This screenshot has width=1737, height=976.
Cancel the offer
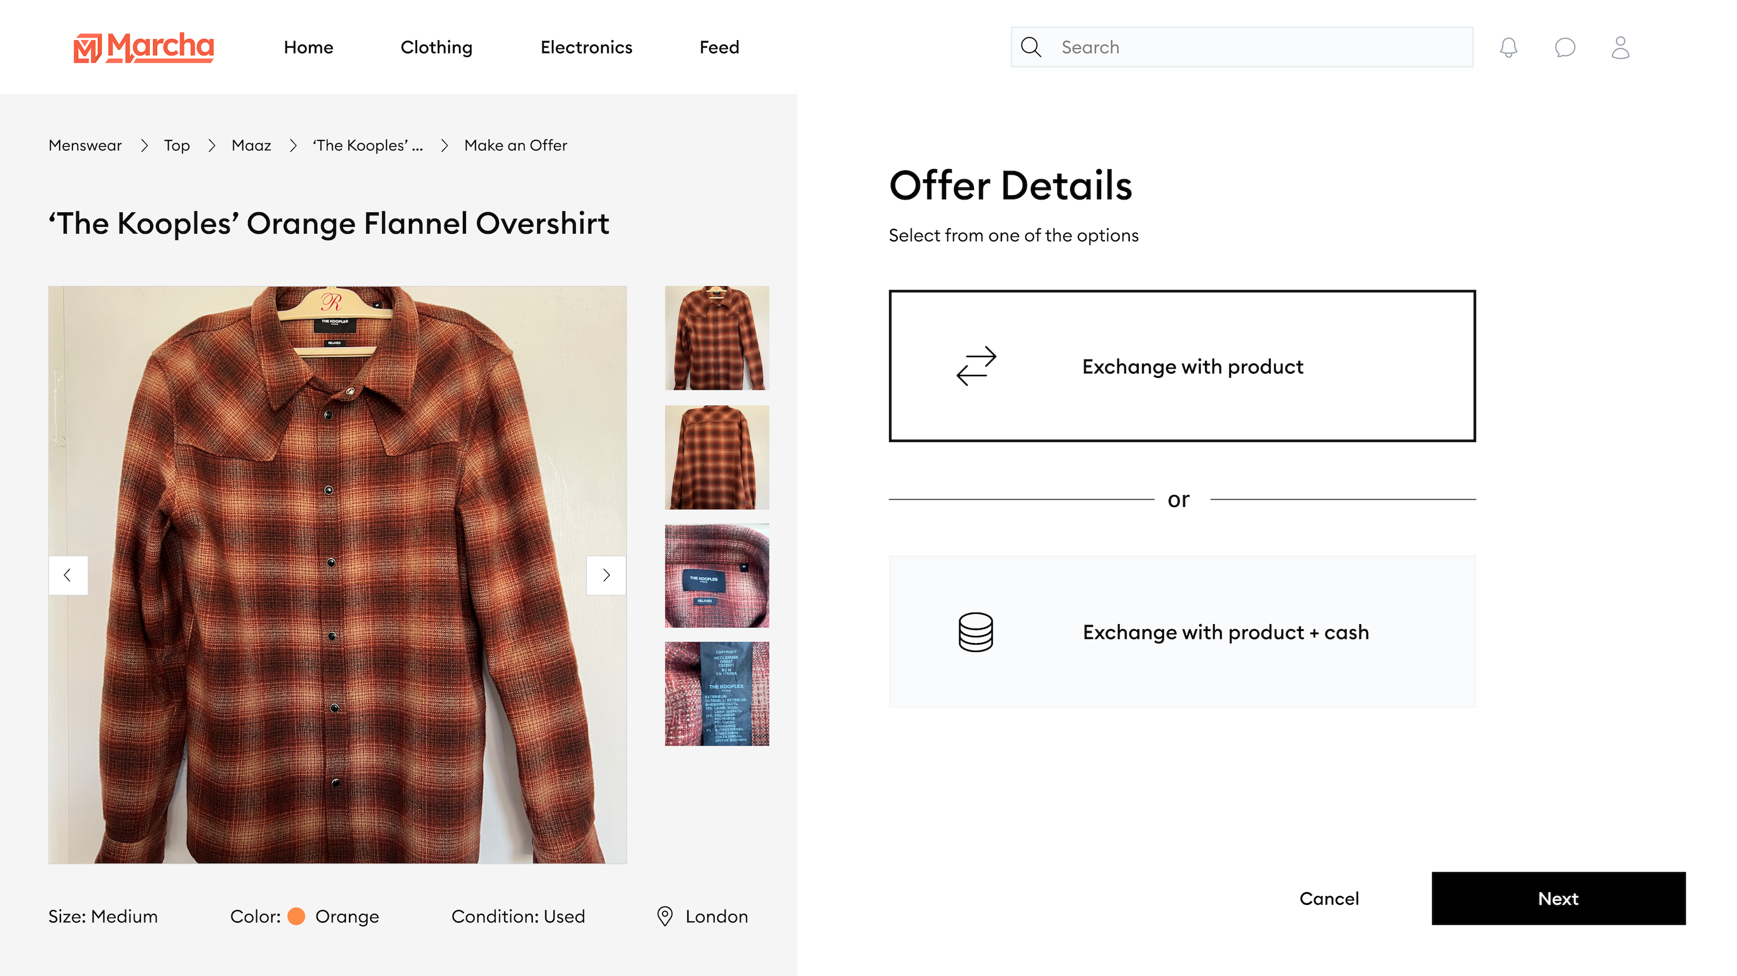(1329, 898)
